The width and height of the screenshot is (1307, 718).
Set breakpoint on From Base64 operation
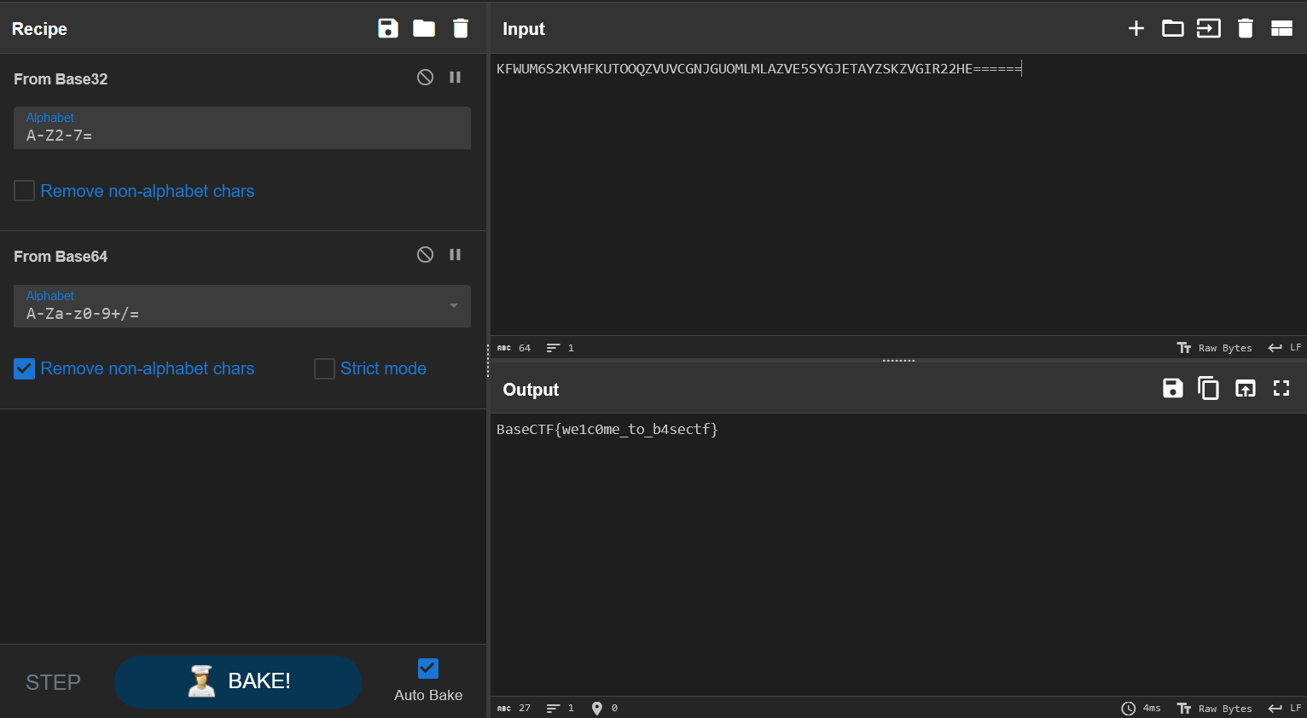click(x=456, y=255)
